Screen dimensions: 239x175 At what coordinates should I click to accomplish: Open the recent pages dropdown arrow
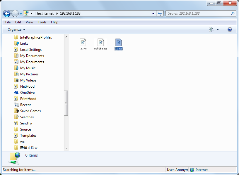click(21, 14)
